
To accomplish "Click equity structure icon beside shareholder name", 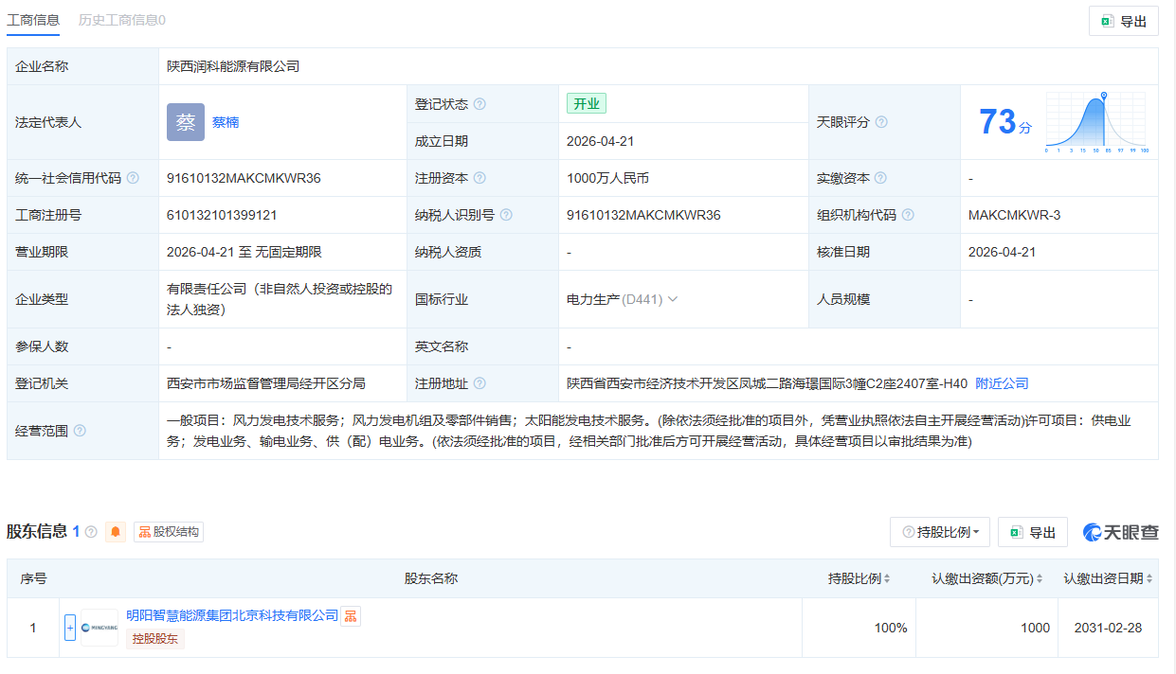I will [x=351, y=616].
